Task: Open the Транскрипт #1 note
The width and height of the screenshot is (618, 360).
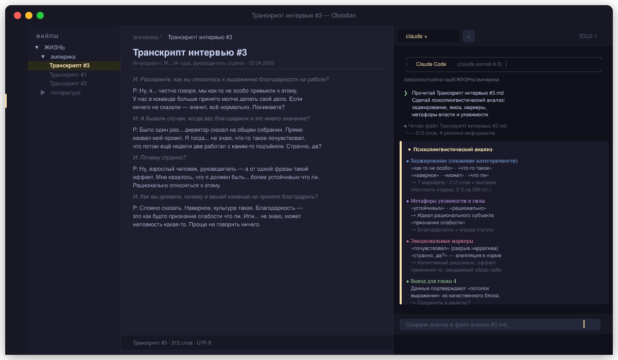Action: [68, 75]
